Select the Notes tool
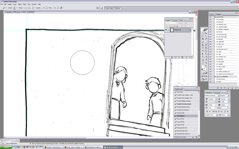Image resolution: width=239 pixels, height=149 pixels. coord(203,60)
